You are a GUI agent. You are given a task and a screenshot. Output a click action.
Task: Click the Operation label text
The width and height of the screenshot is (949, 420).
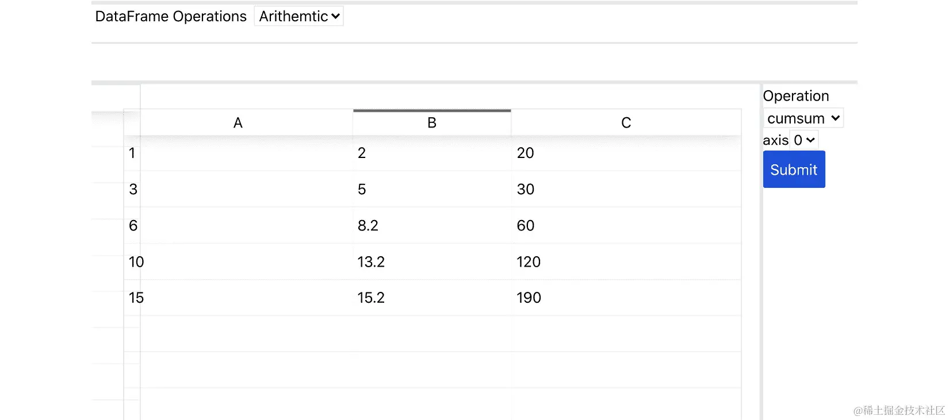pyautogui.click(x=796, y=96)
